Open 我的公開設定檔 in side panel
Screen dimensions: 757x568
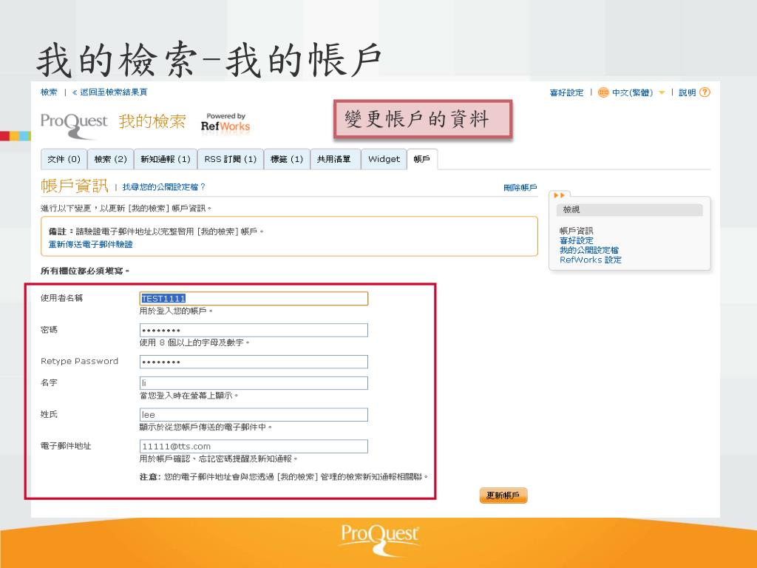click(589, 250)
